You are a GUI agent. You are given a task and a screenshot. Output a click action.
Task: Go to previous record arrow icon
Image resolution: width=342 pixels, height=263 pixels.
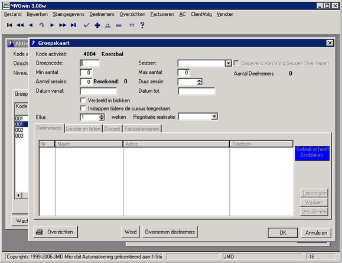click(x=31, y=25)
